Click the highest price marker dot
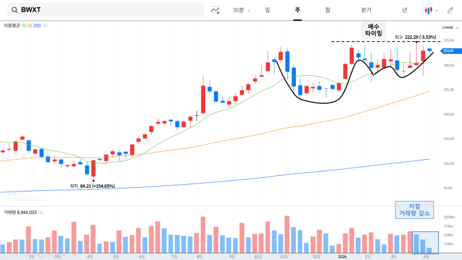 417,42
